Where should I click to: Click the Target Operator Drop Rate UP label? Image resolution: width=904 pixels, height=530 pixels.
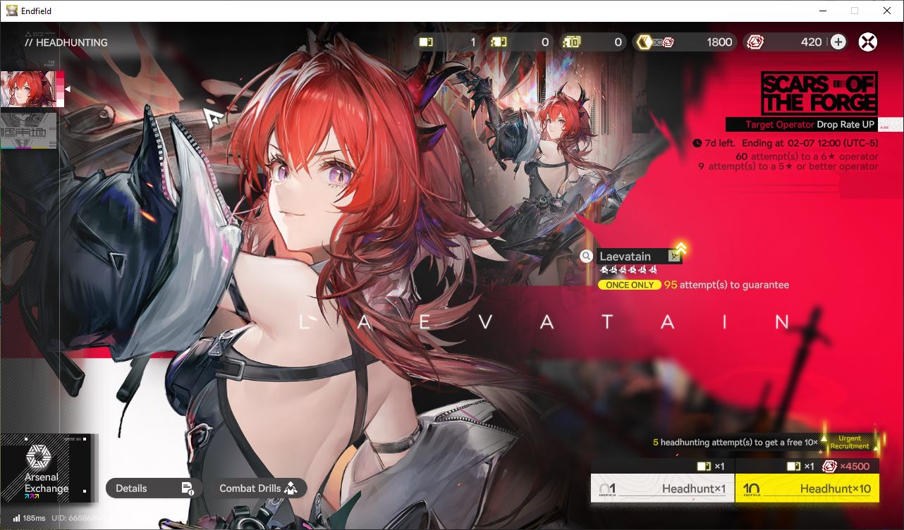[810, 125]
